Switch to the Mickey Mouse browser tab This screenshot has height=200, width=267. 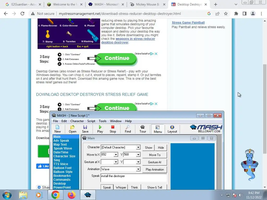[x=148, y=4]
